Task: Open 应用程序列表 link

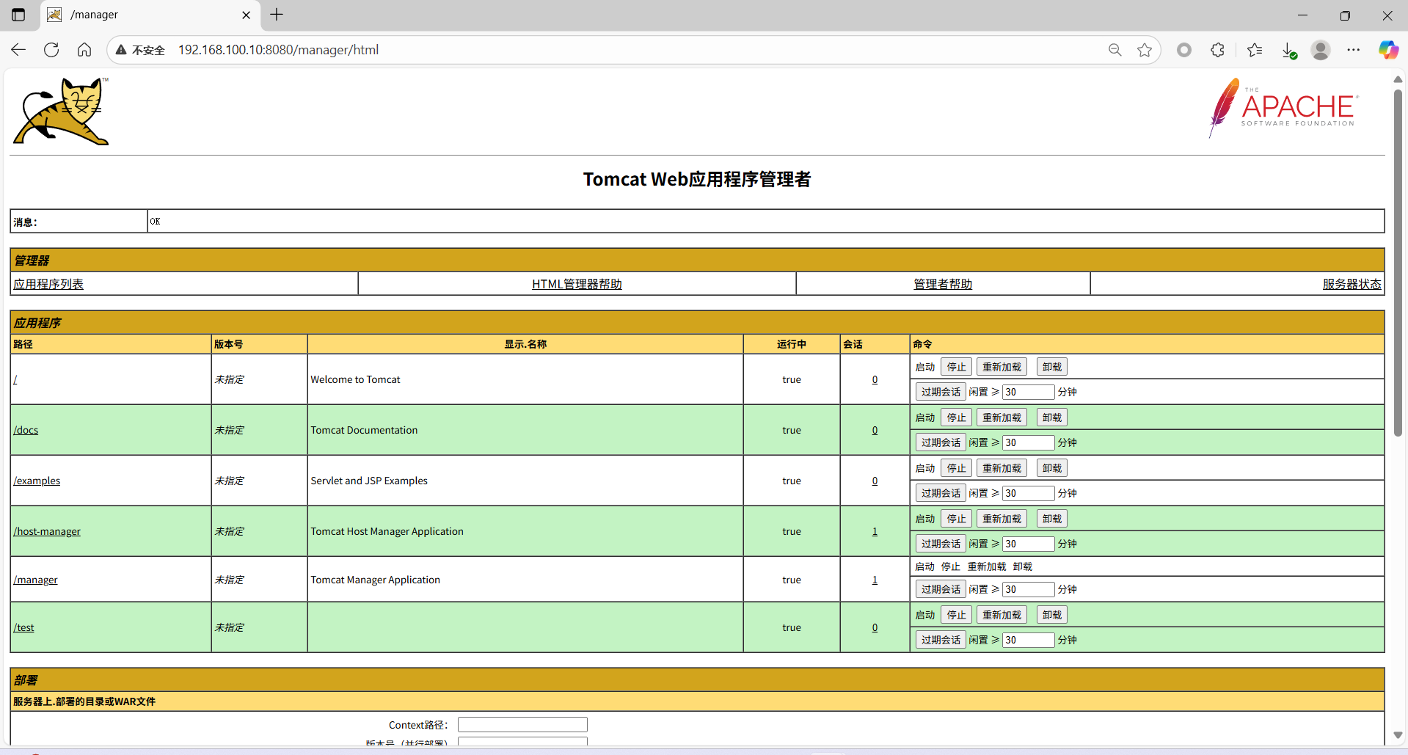Action: coord(48,284)
